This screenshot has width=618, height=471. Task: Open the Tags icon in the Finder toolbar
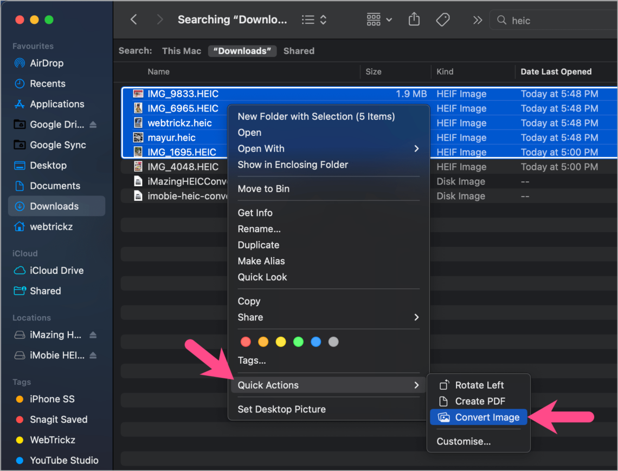442,19
